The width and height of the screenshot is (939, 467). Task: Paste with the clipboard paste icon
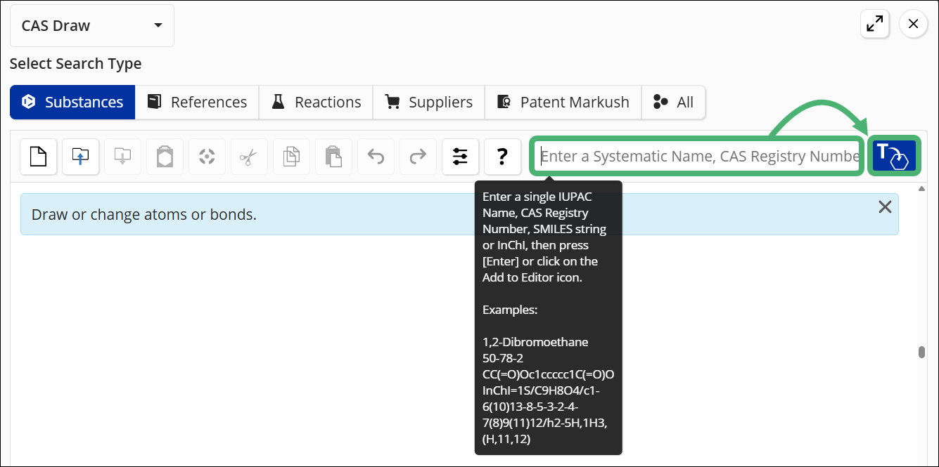click(333, 156)
